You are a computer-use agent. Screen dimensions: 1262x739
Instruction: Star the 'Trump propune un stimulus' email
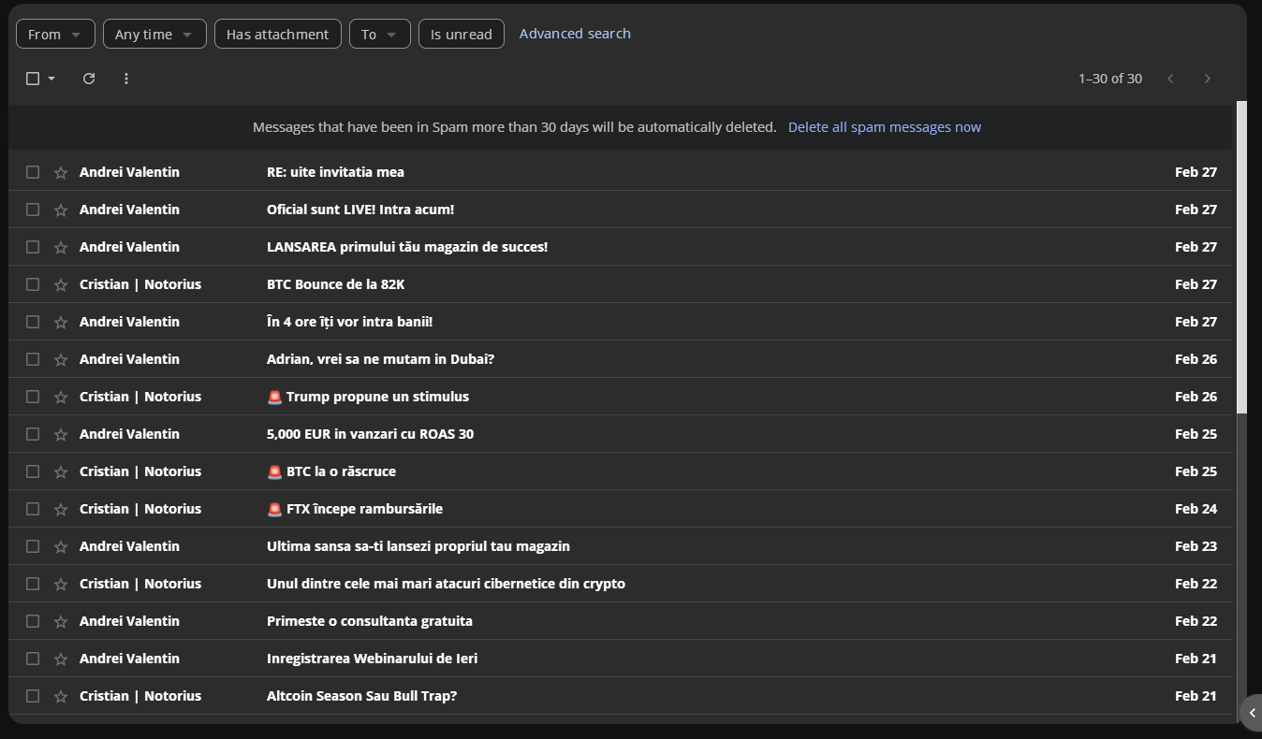tap(61, 397)
